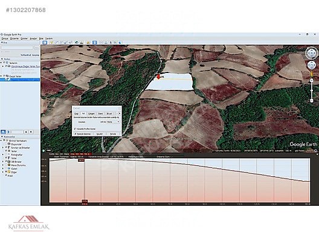
Task: Expand the Sınırlar ve Etiketler layer node
Action: click(3, 147)
